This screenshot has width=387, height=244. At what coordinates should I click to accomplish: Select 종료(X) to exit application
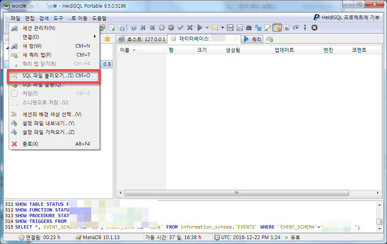tap(54, 144)
